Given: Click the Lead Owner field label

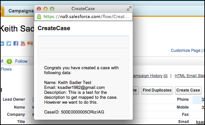Looking at the screenshot, I should pyautogui.click(x=14, y=99).
